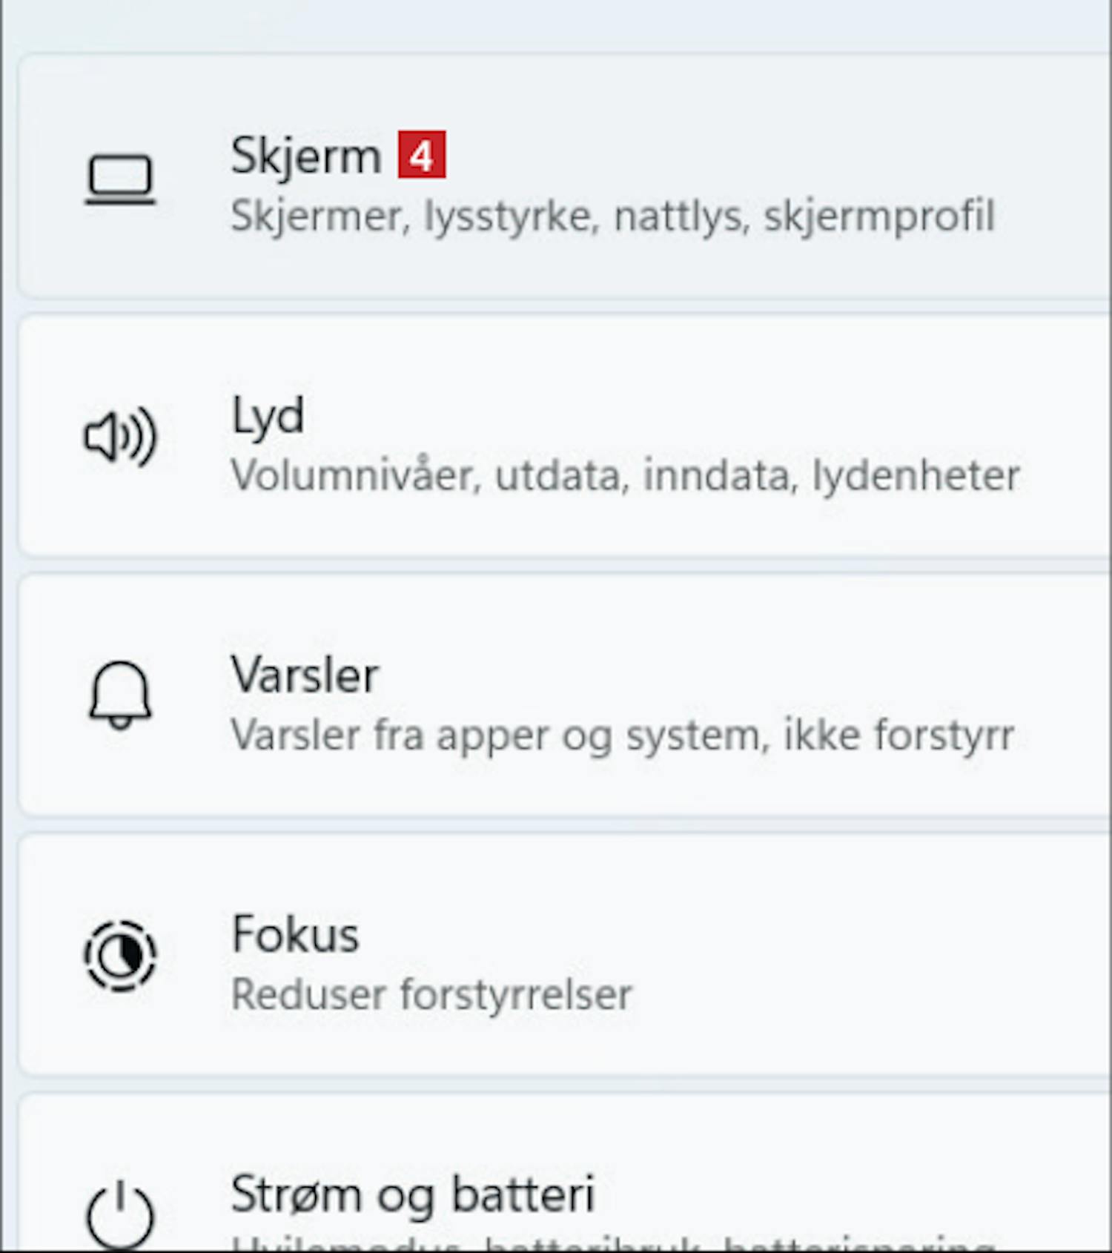Click the 'Volumnivåer, utdata, inndata, lydenheter' description

pos(625,476)
